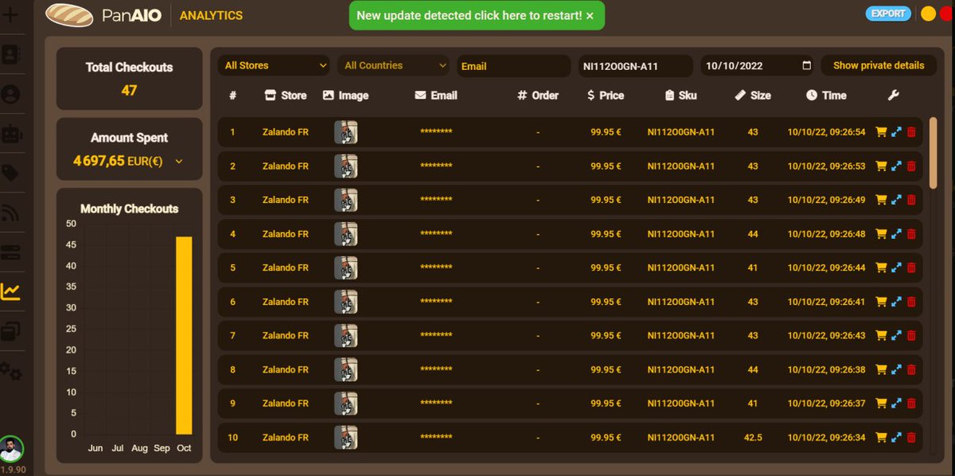
Task: Click the table vertical scrollbar
Action: (933, 153)
